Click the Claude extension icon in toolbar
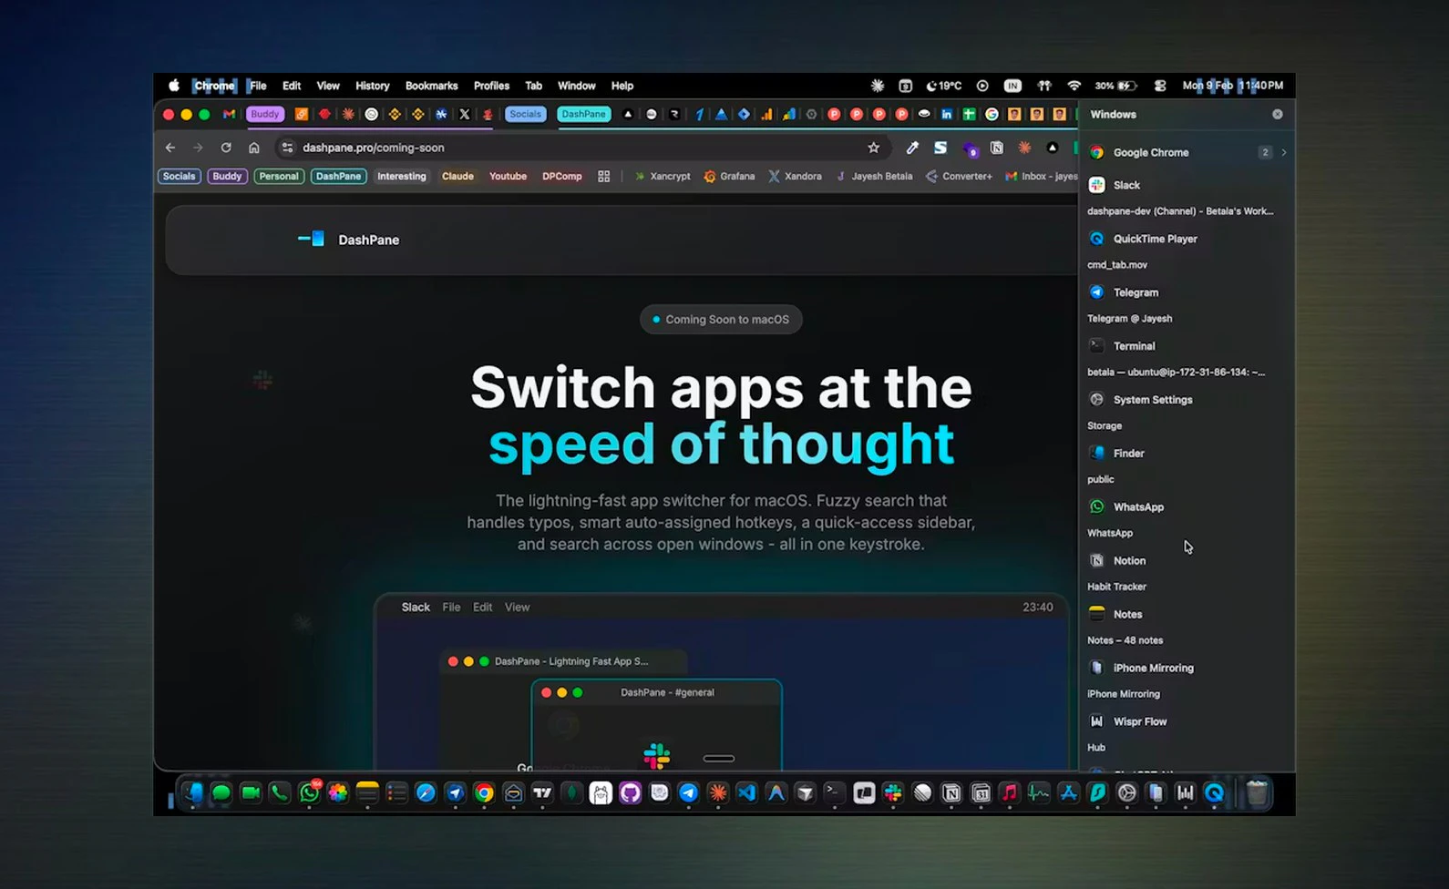 click(x=1025, y=148)
